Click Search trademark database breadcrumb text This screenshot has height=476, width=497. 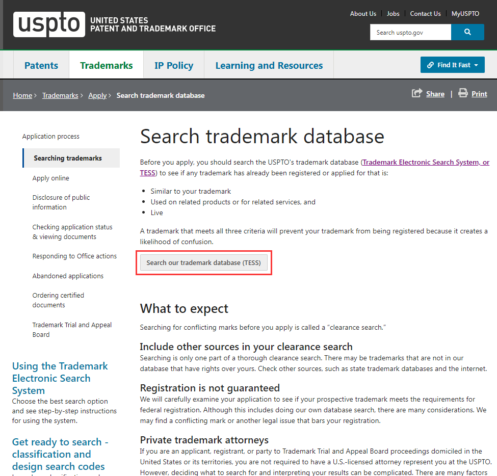click(x=161, y=95)
